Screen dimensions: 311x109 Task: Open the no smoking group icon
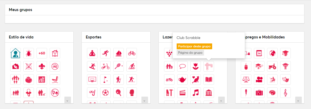55,66
